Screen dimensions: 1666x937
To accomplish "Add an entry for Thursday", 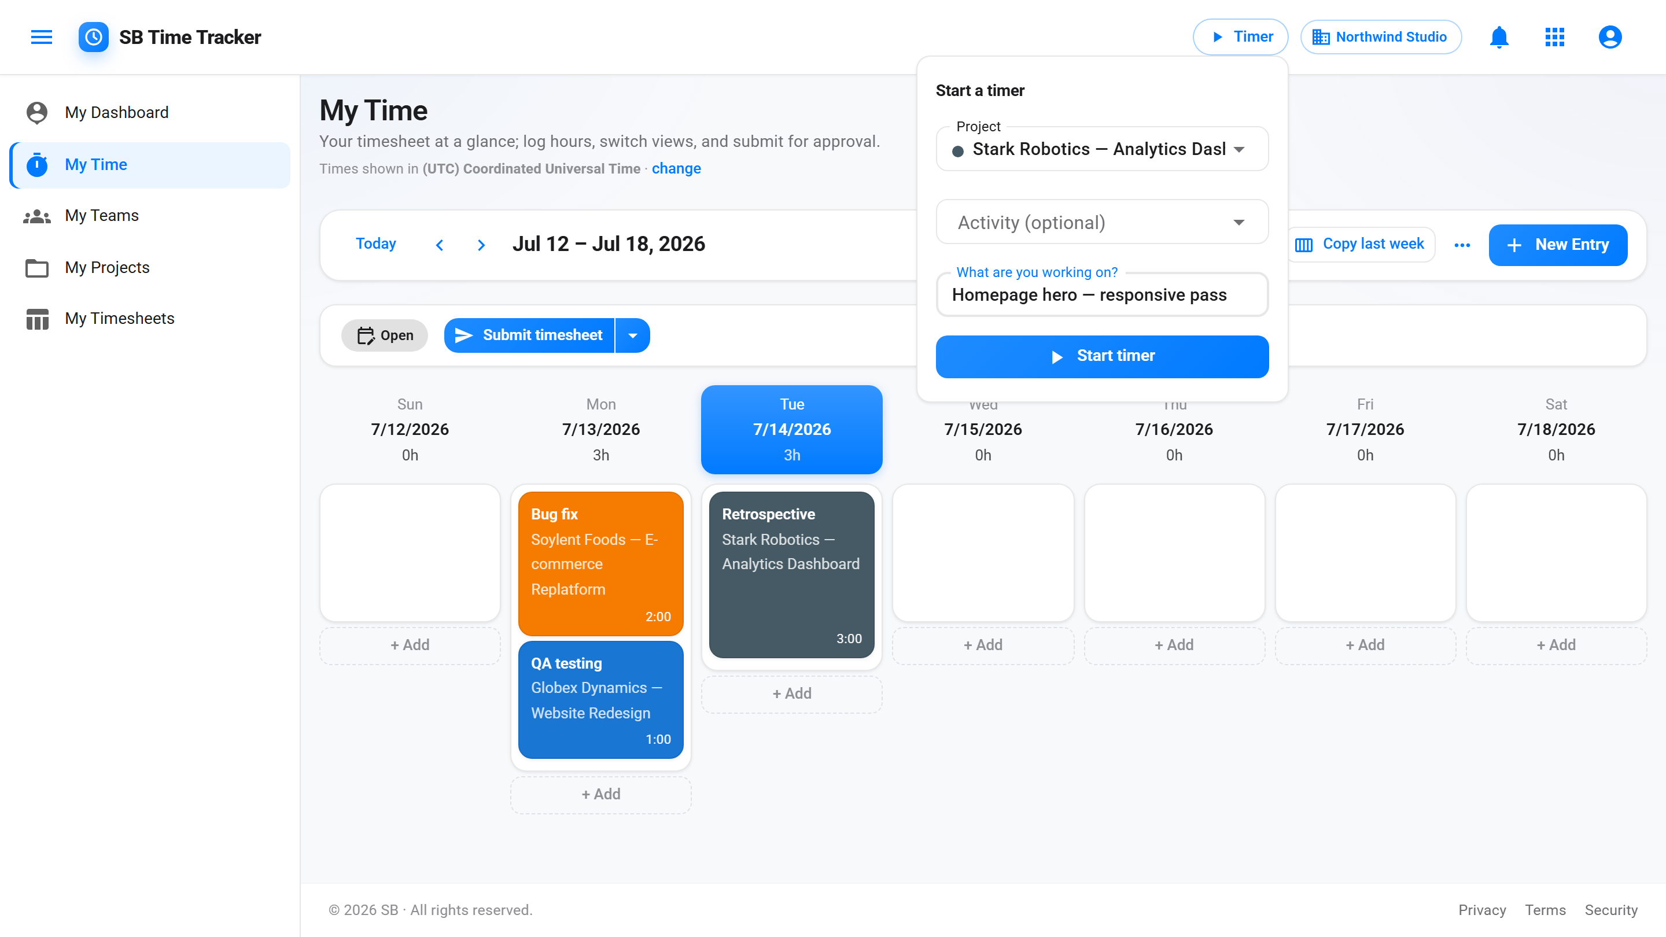I will point(1174,645).
